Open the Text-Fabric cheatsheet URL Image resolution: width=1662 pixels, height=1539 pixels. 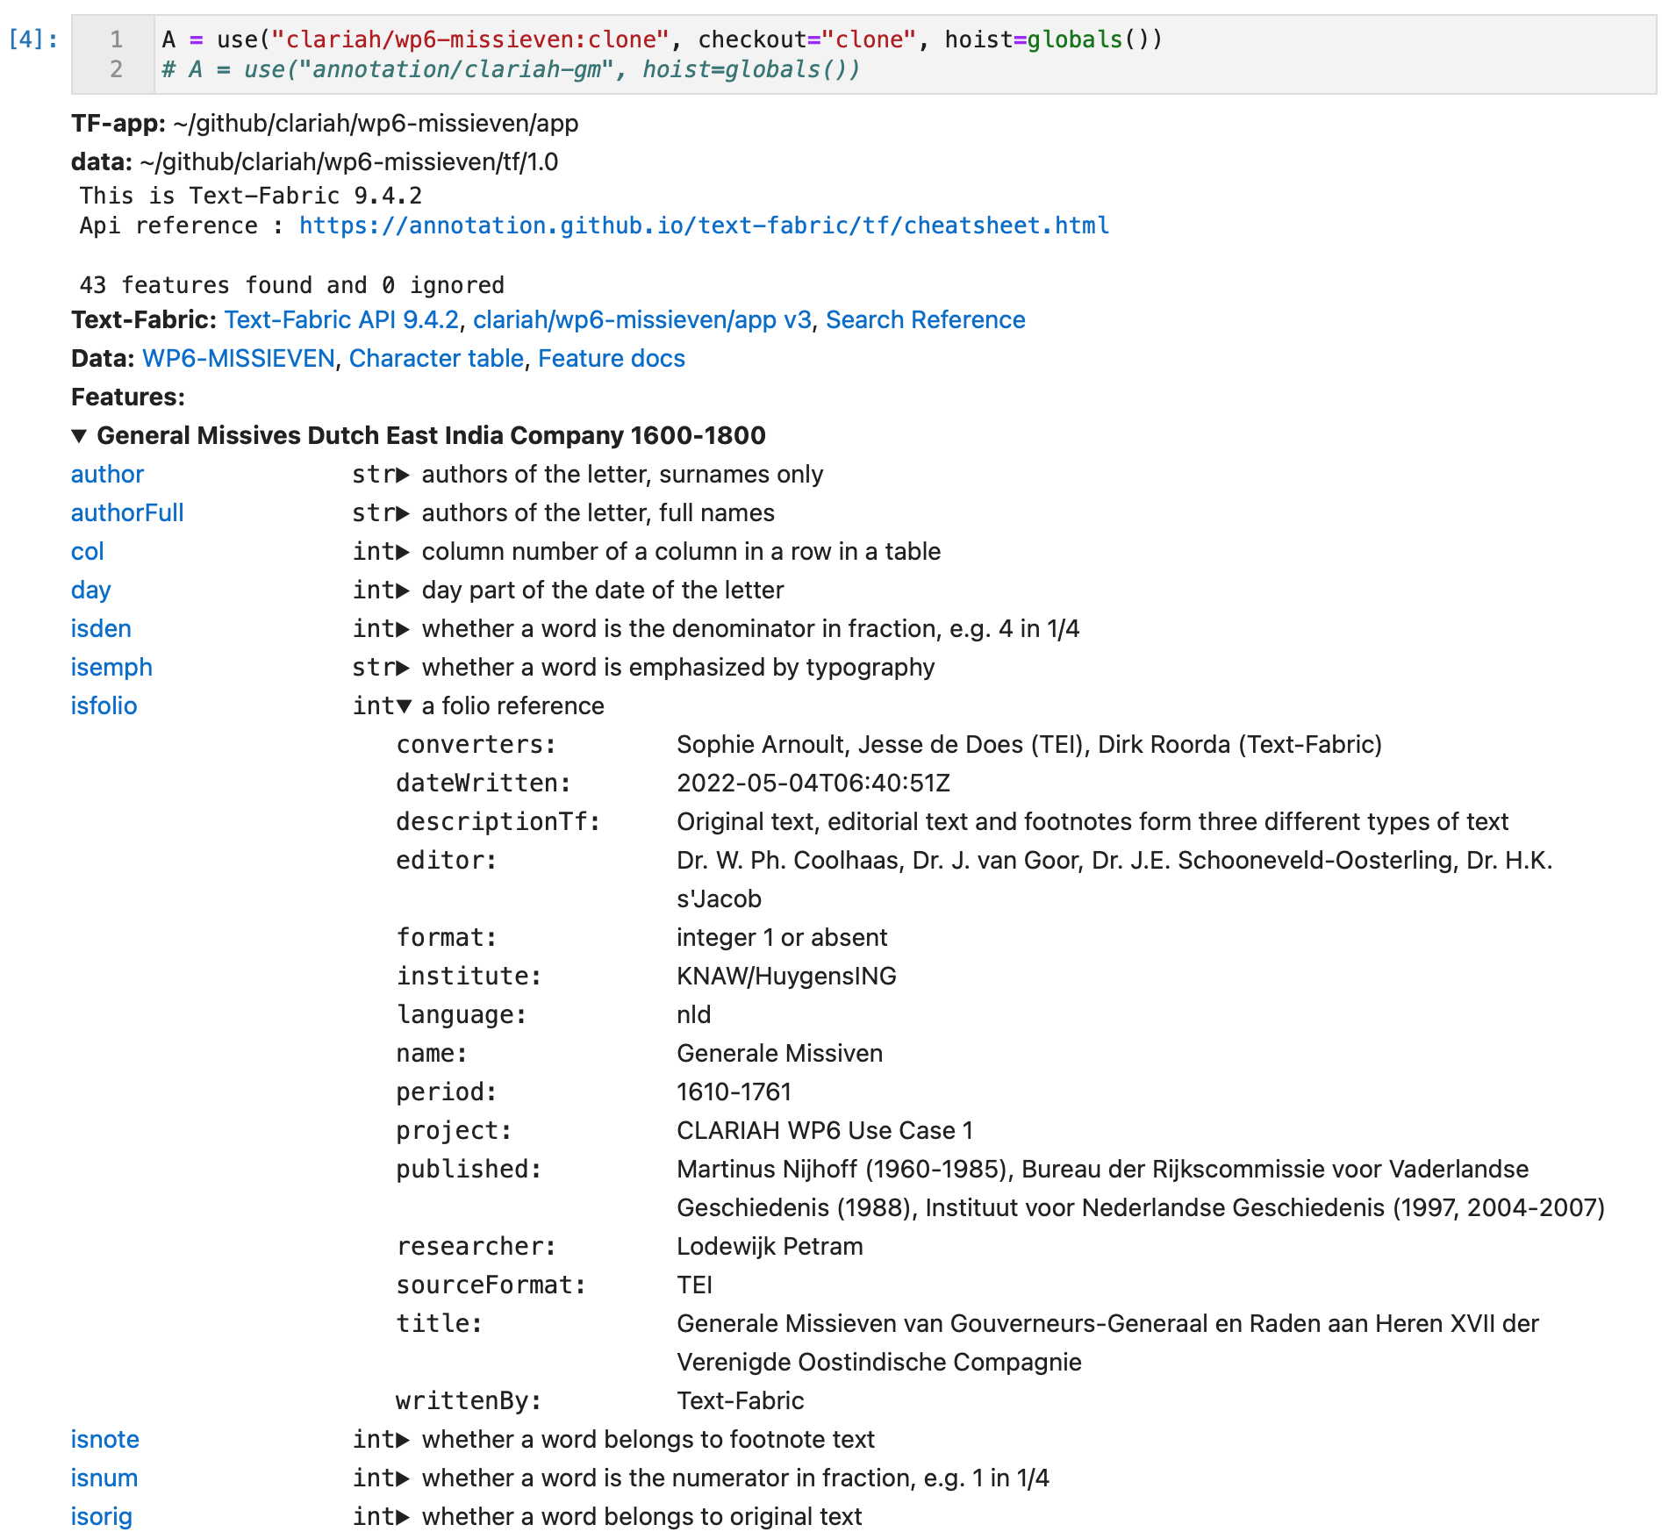click(x=704, y=225)
